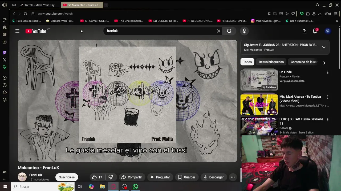The image size is (341, 191).
Task: Open Twitch in the sidebar
Action: (x=5, y=53)
